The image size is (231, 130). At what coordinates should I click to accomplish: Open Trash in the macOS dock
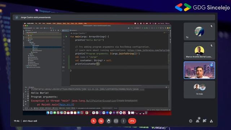pyautogui.click(x=146, y=113)
